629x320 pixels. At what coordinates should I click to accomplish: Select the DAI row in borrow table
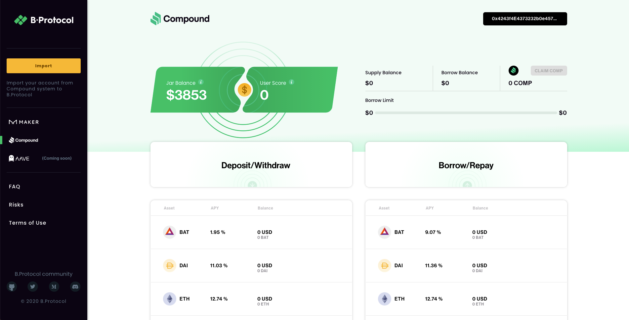coord(466,266)
